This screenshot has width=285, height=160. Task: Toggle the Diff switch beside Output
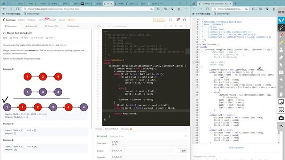pyautogui.click(x=181, y=151)
